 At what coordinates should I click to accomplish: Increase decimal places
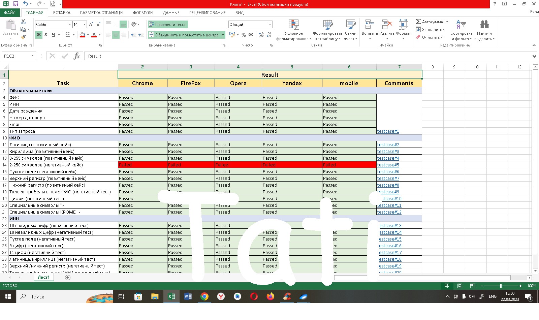261,35
